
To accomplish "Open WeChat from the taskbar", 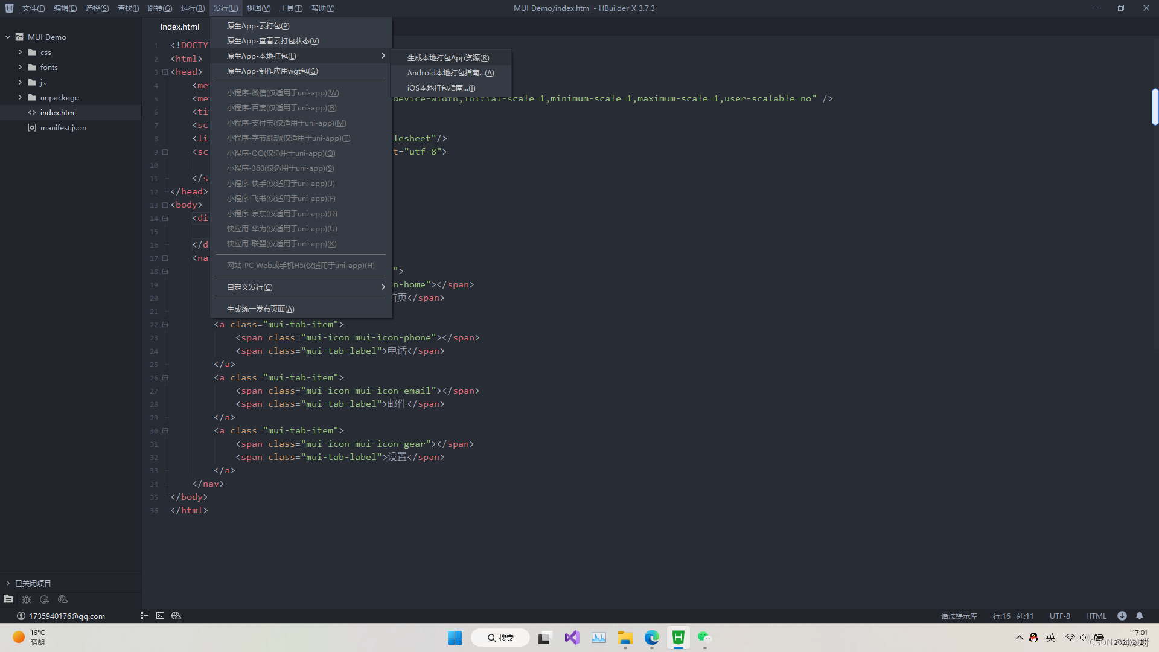I will [x=704, y=638].
